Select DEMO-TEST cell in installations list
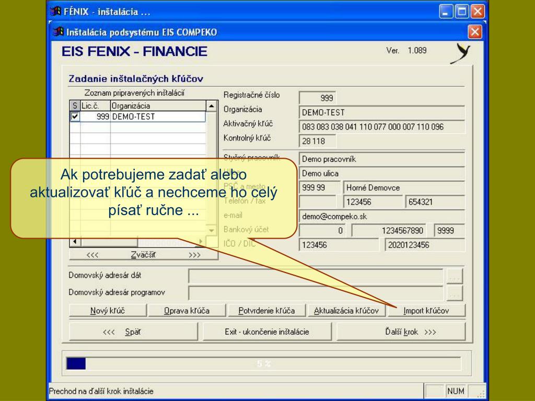535x401 pixels. 158,116
